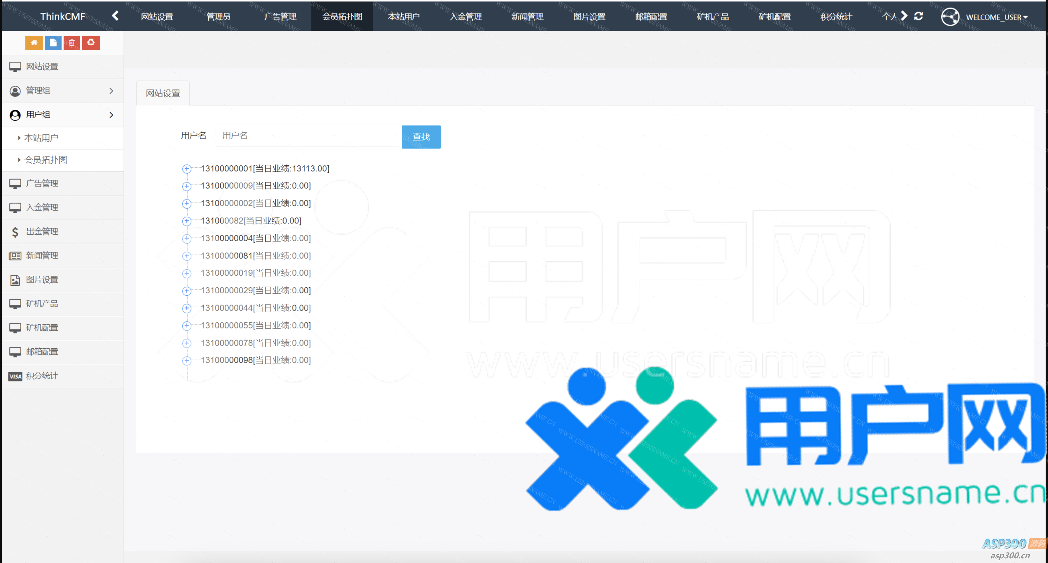
Task: Open the 广告管理 top tab
Action: point(280,17)
